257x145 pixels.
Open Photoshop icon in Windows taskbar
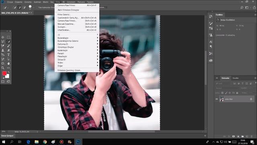(78, 142)
